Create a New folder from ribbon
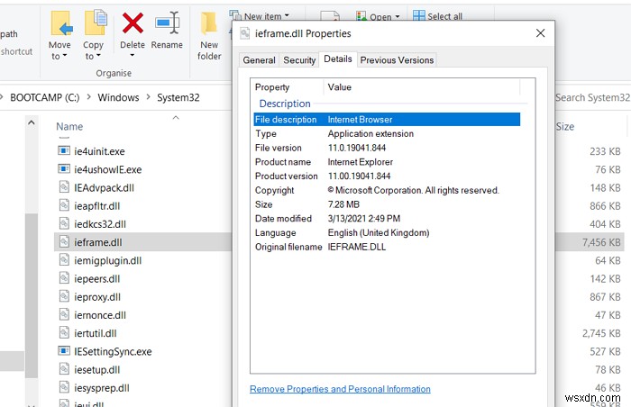 [x=209, y=35]
